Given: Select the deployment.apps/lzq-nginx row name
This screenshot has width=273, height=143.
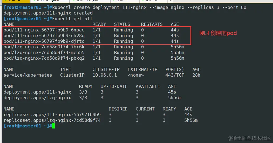Looking at the screenshot, I should tap(37, 98).
